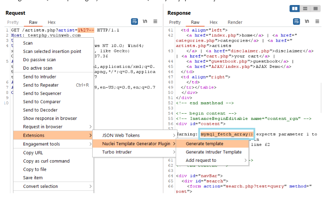Click 'end masthead' comment line in response
Screen dimensions: 332x200
coord(205,103)
